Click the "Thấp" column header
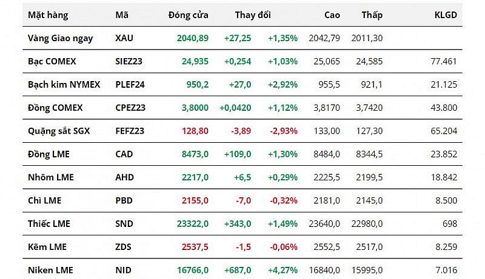 coord(372,15)
